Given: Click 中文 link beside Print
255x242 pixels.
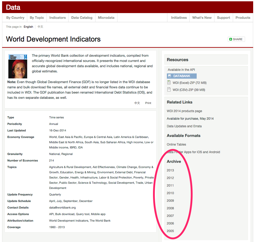Looking at the screenshot, I should (137, 103).
